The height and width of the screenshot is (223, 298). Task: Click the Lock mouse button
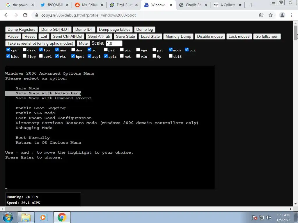(x=239, y=36)
